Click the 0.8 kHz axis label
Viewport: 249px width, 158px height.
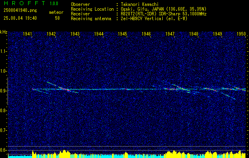click(x=3, y=111)
